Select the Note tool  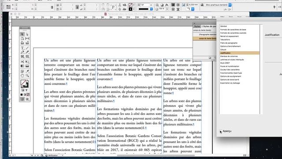[22, 72]
